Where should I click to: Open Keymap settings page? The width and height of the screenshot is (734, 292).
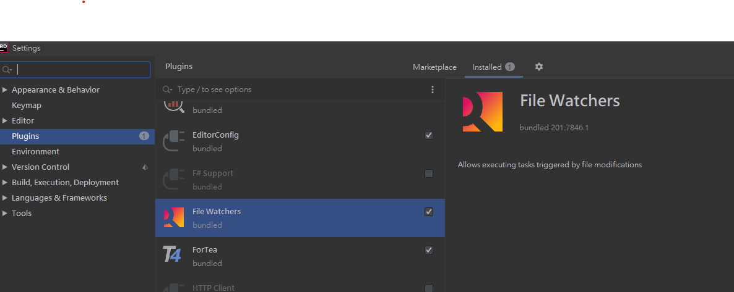point(27,105)
